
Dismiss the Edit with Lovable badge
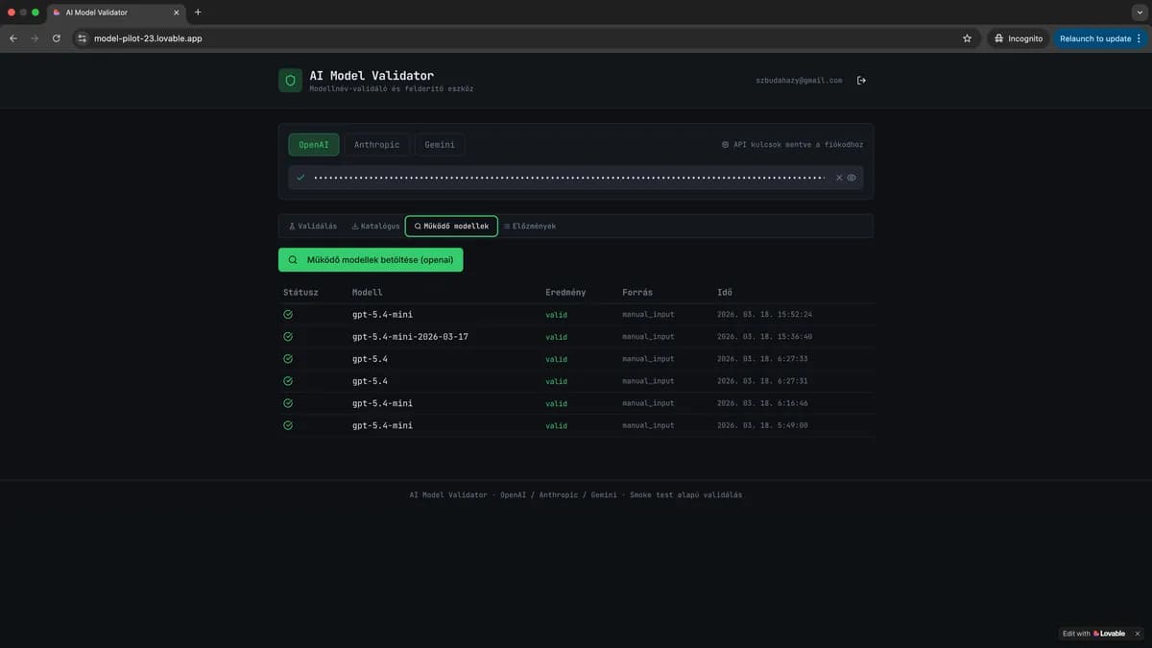coord(1137,634)
